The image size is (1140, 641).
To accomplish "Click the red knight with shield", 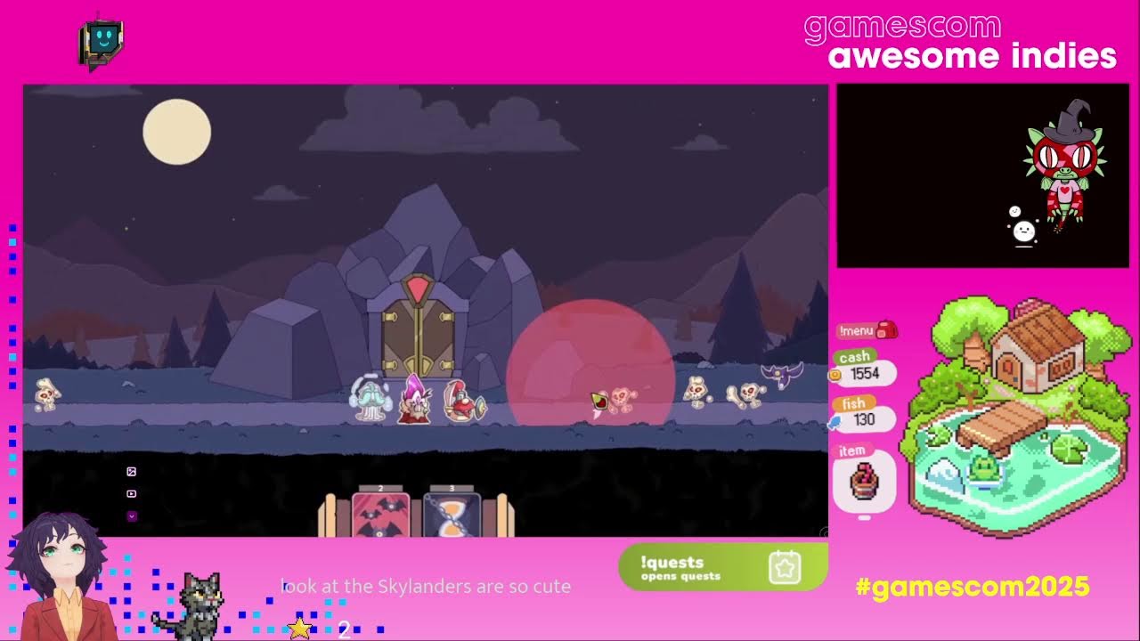I will pos(463,402).
